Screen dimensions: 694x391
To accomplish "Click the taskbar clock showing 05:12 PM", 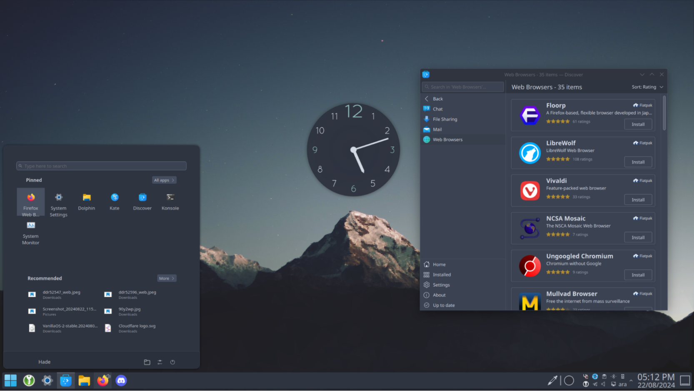I will [656, 380].
